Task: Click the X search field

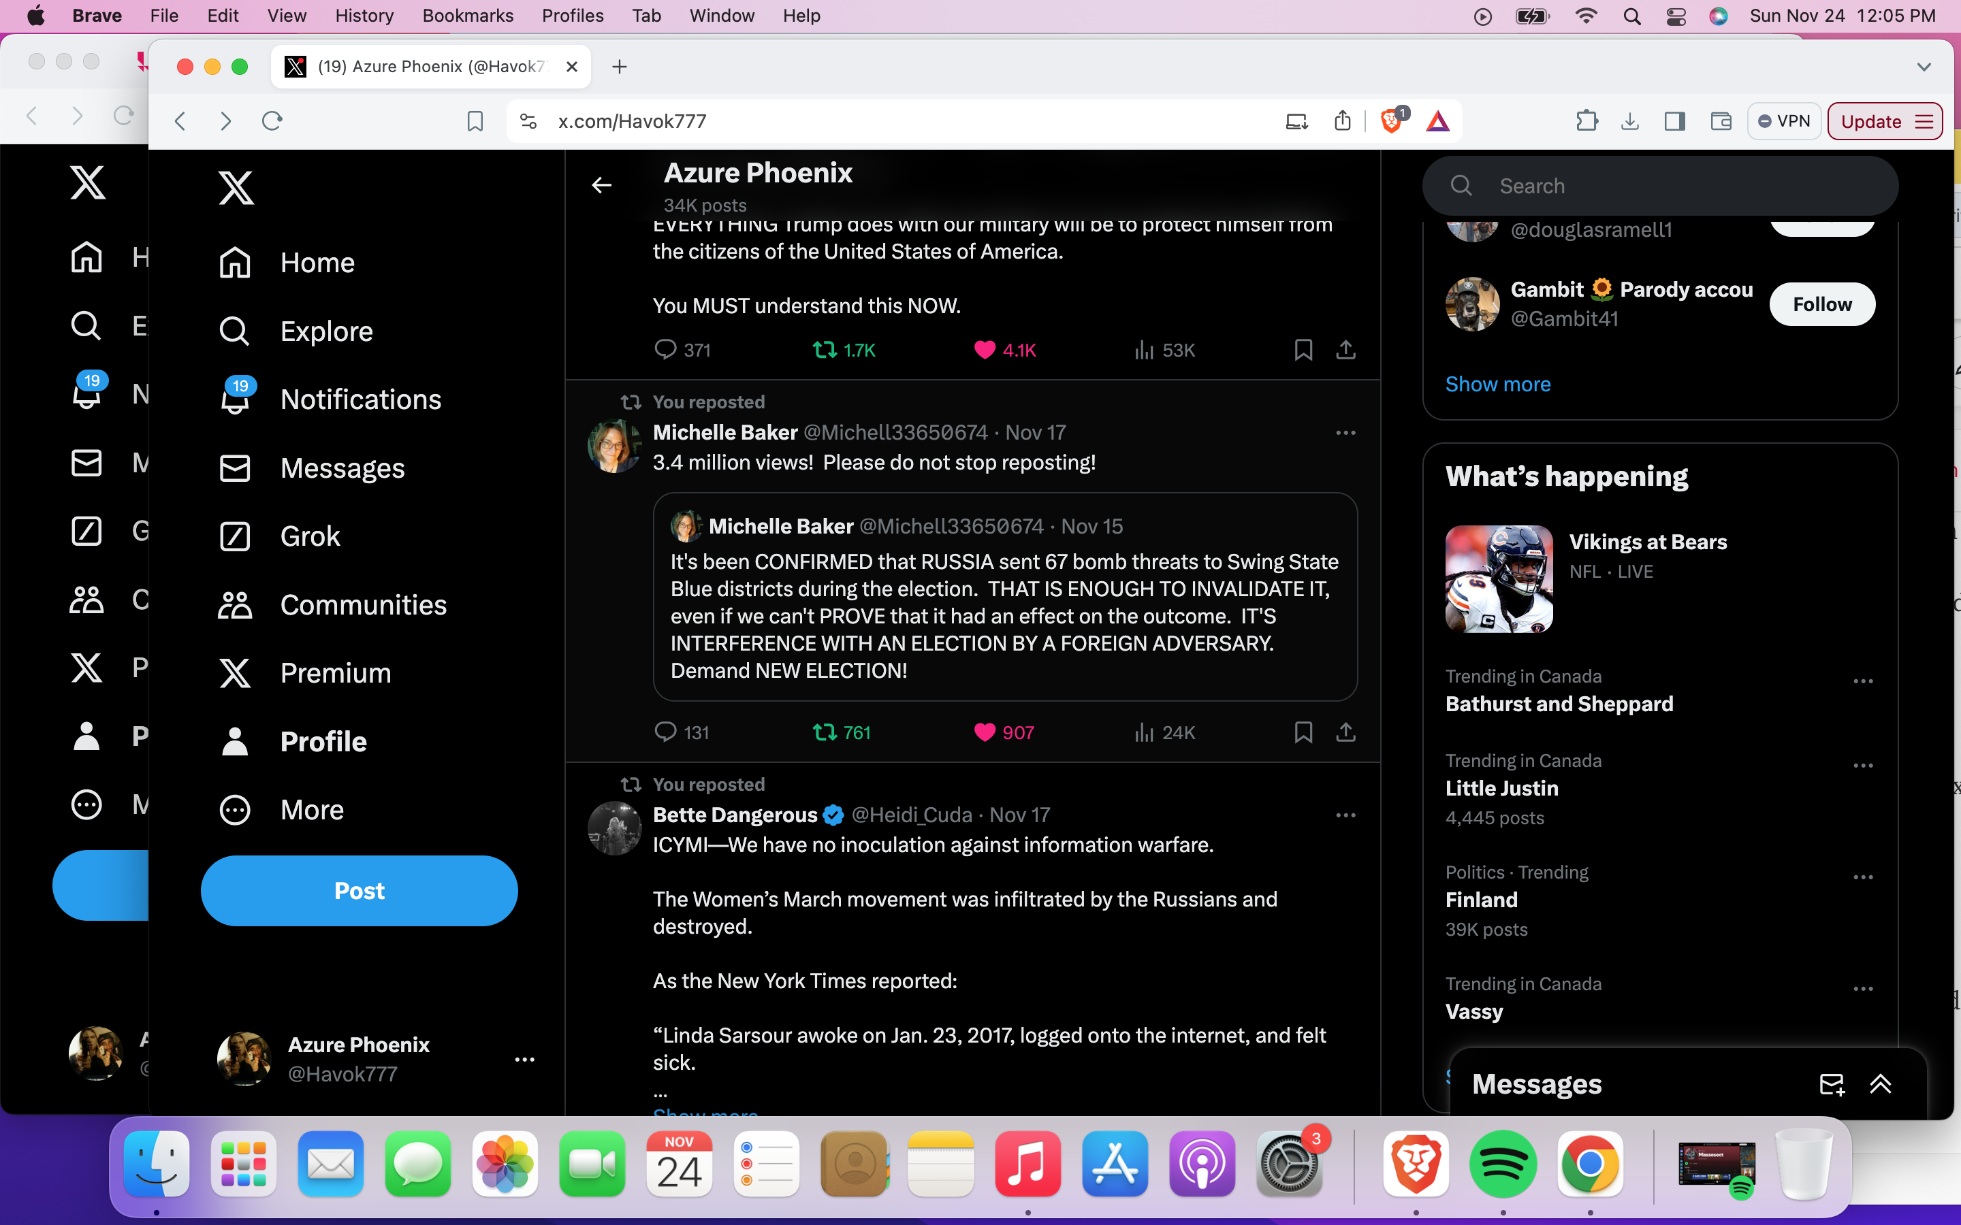Action: 1659,186
